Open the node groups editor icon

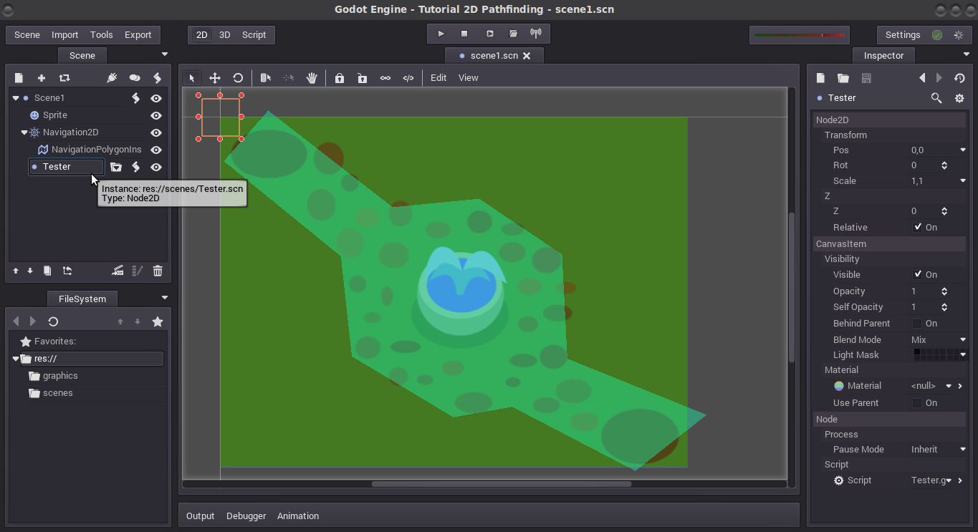(135, 78)
